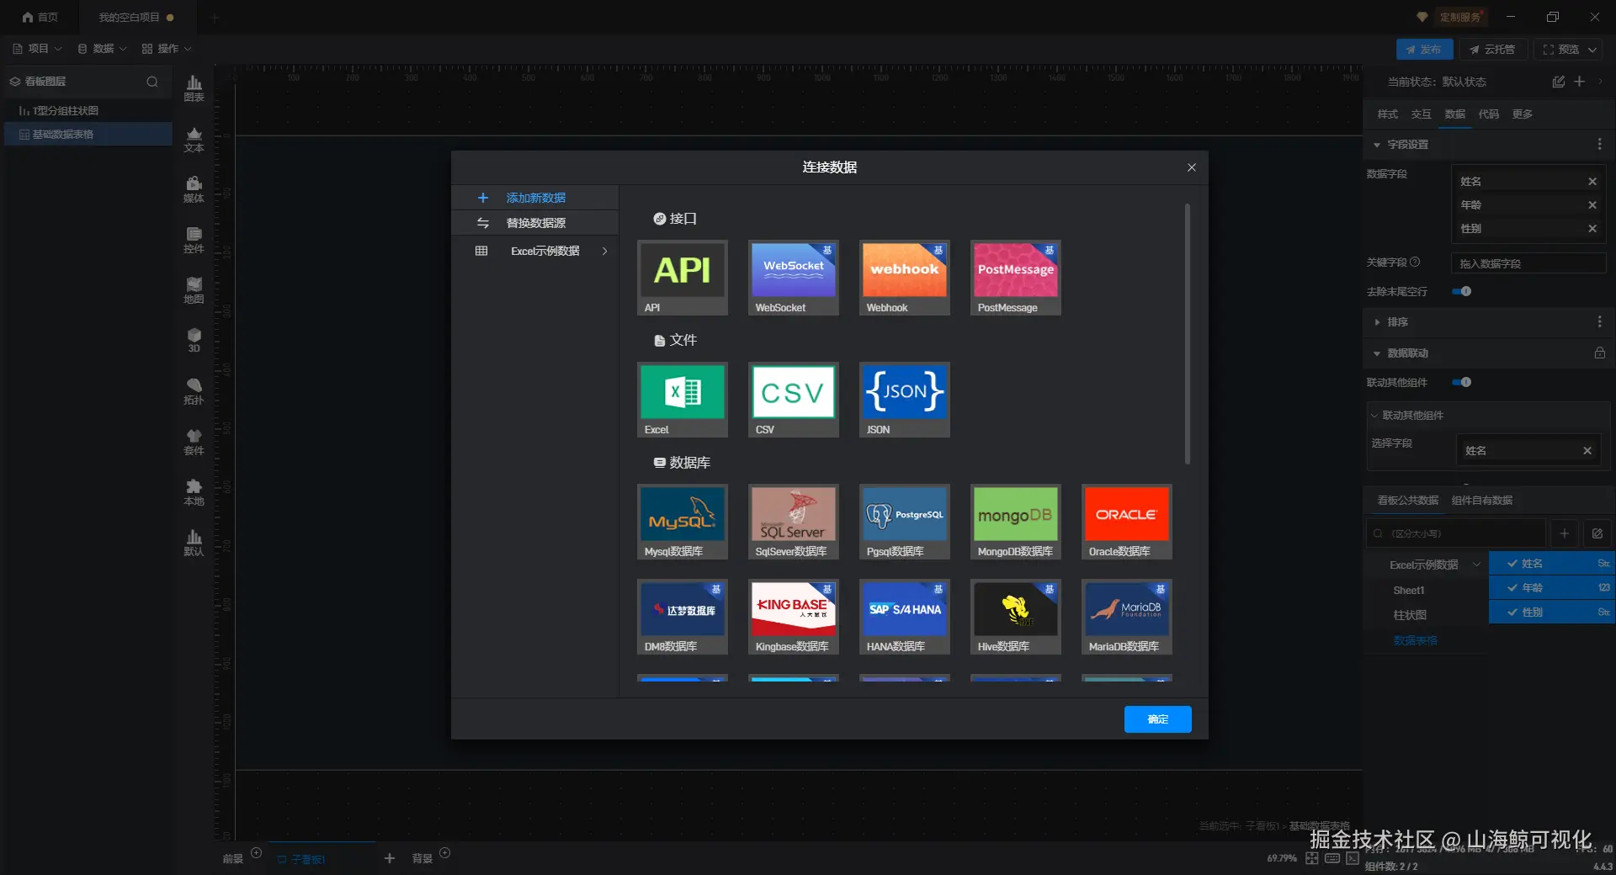Open the 拓扑 (topology) sidebar category
1616x875 pixels.
(x=194, y=391)
